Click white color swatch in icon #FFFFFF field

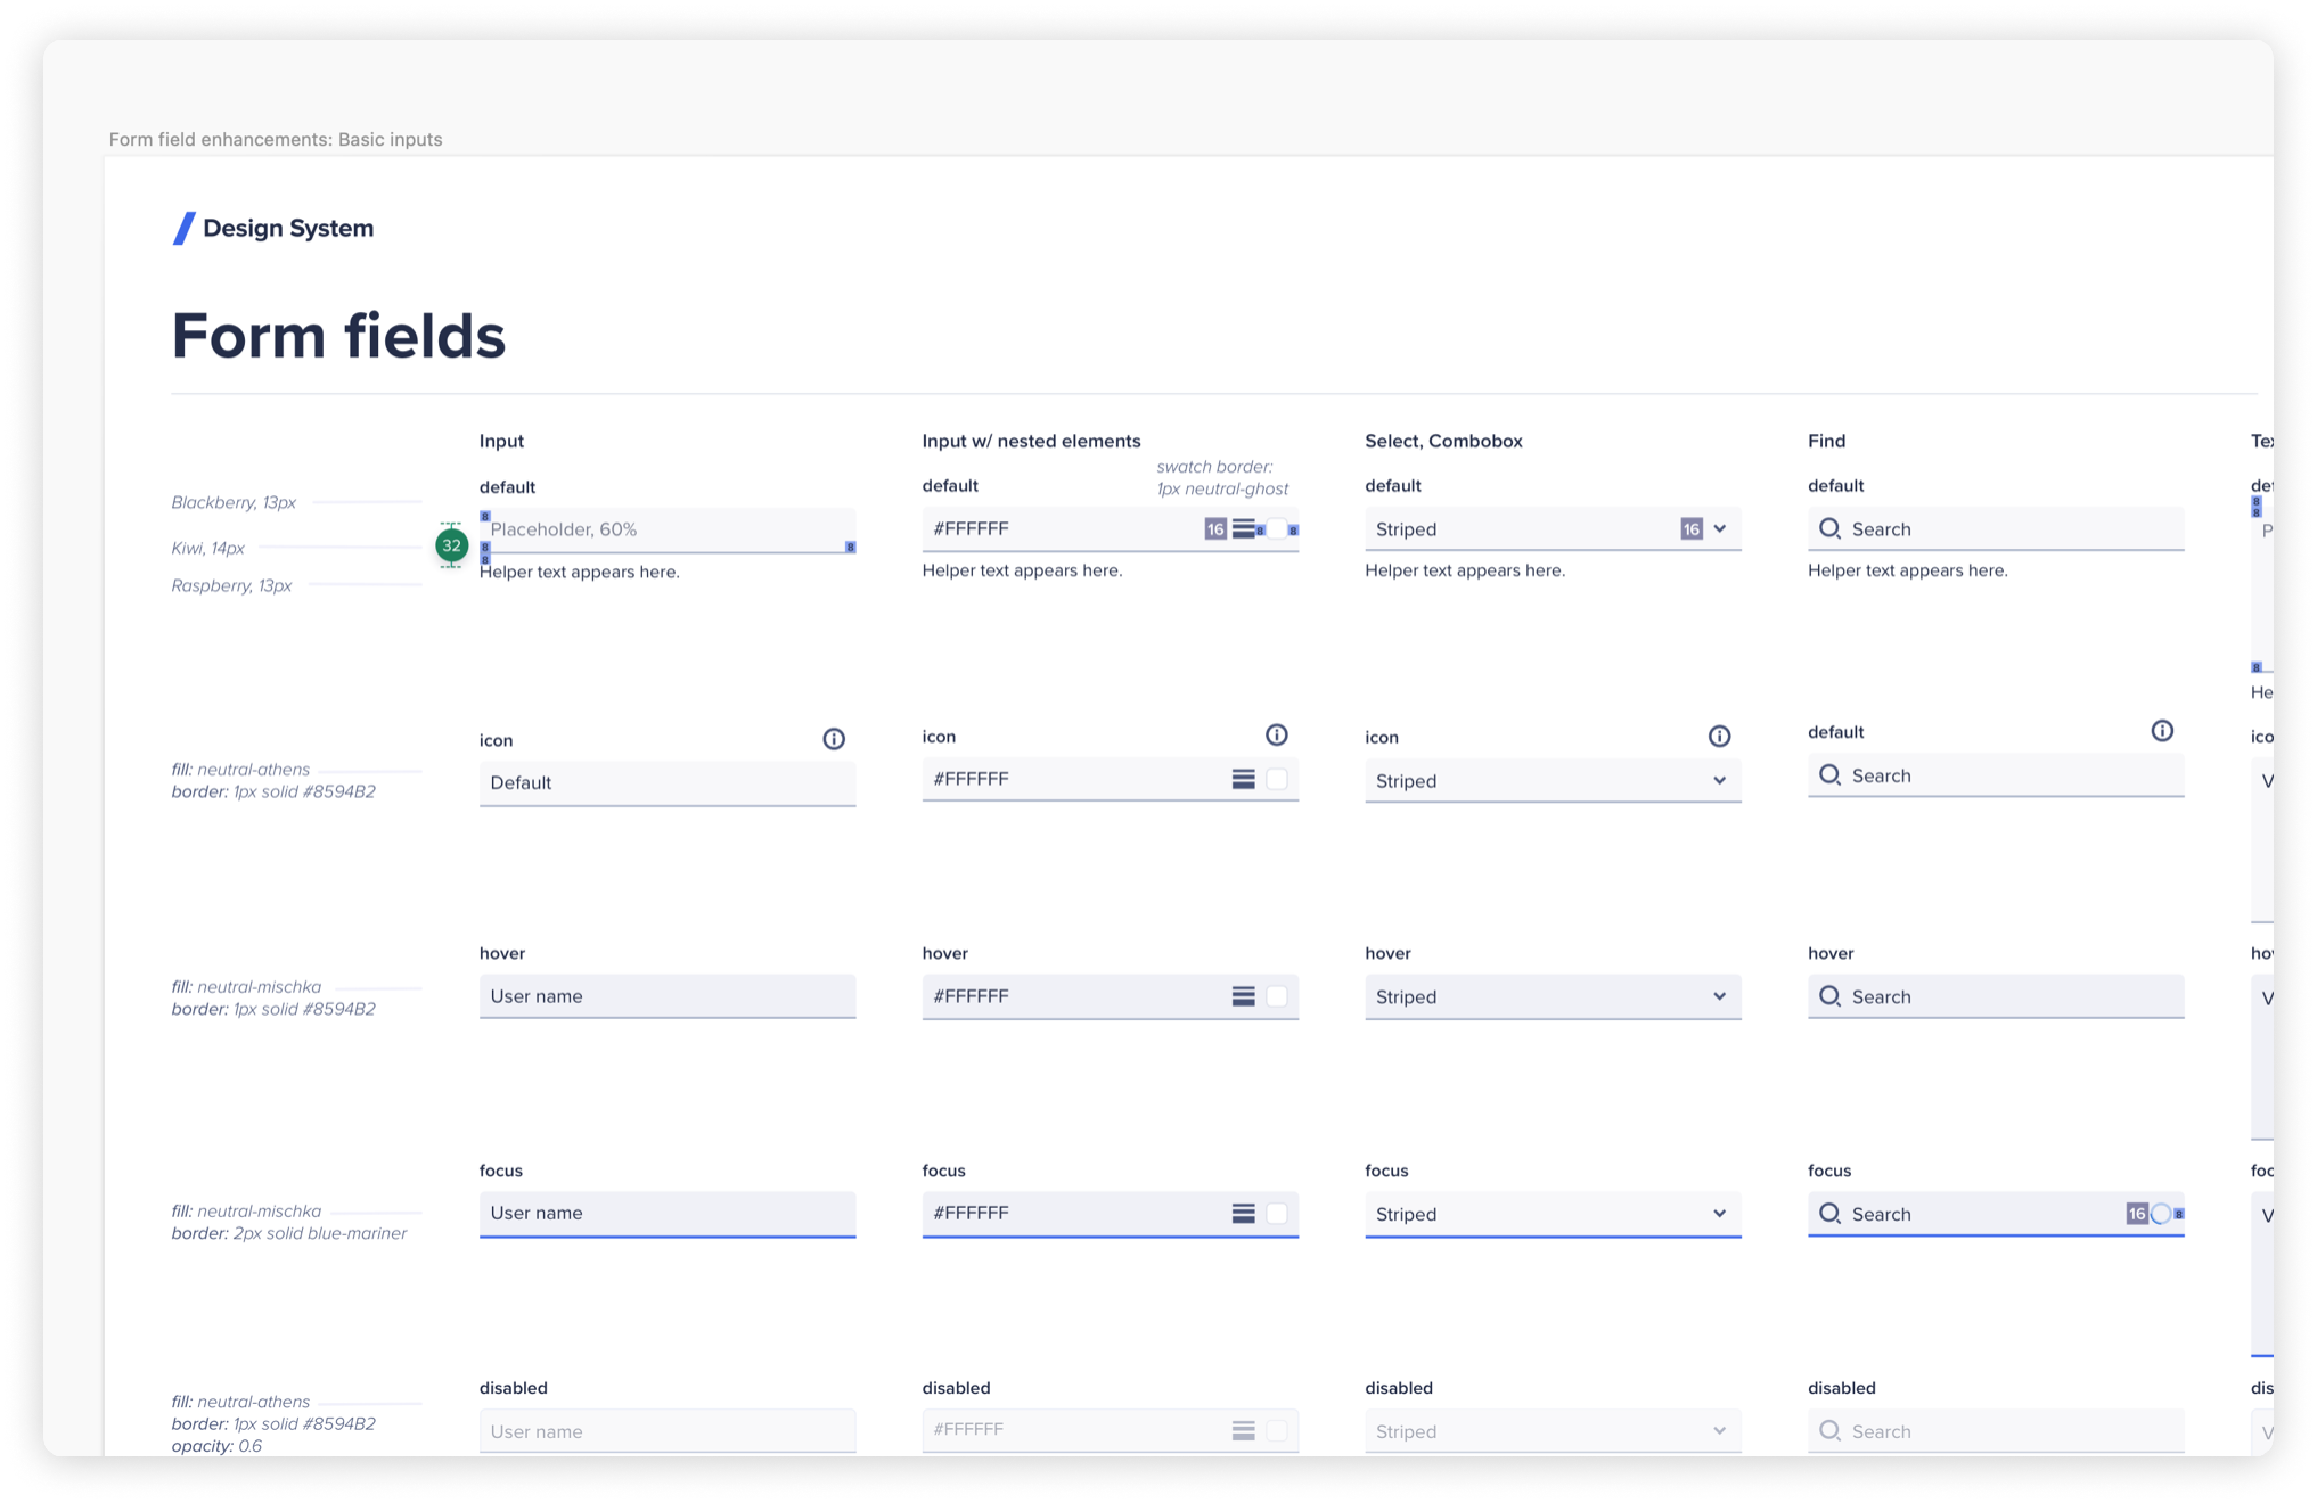pyautogui.click(x=1276, y=779)
